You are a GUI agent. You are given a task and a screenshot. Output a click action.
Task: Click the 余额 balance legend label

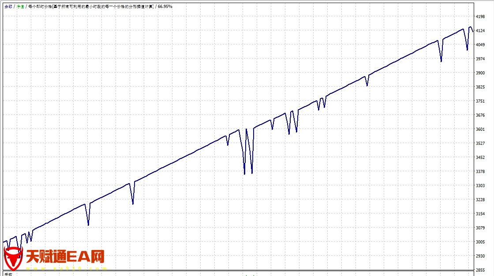coord(8,7)
